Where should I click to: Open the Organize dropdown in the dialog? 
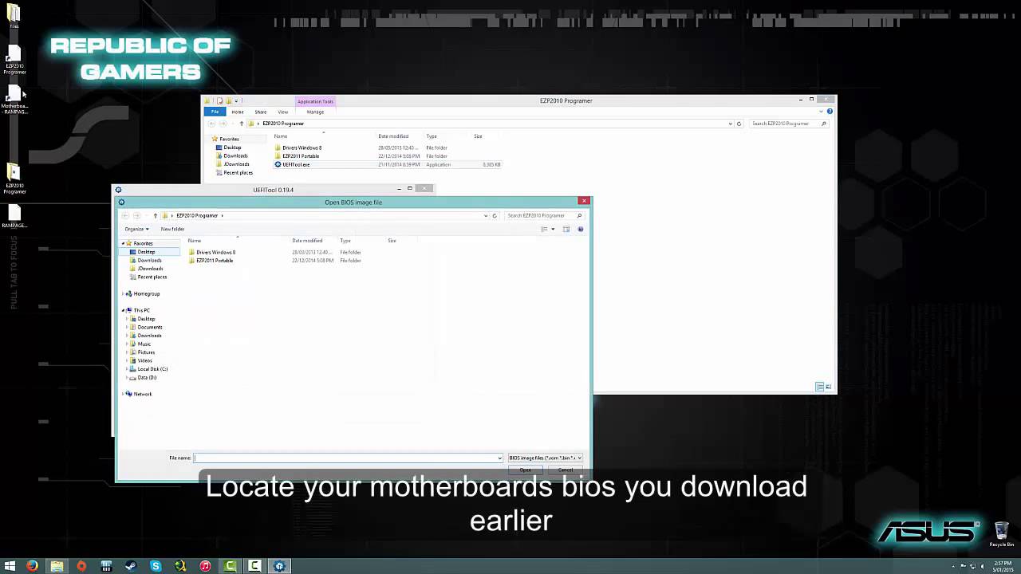click(136, 229)
